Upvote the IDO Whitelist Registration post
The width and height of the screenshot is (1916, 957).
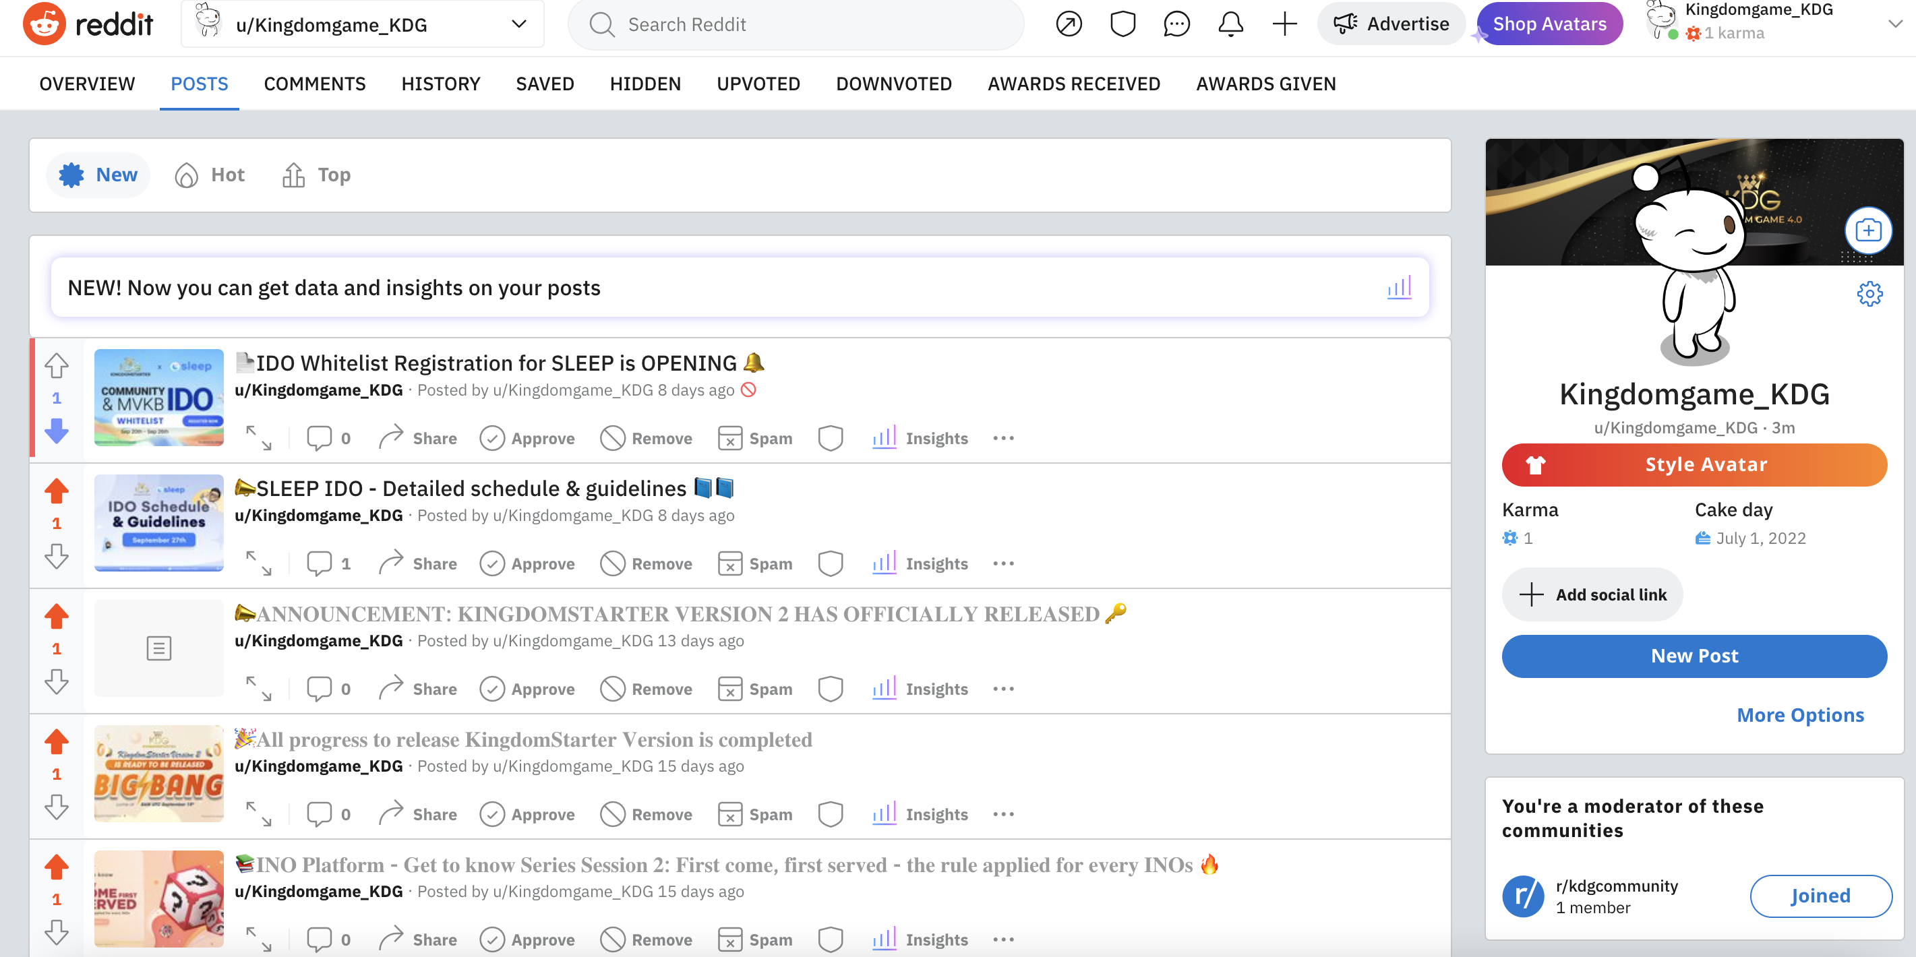pyautogui.click(x=57, y=365)
